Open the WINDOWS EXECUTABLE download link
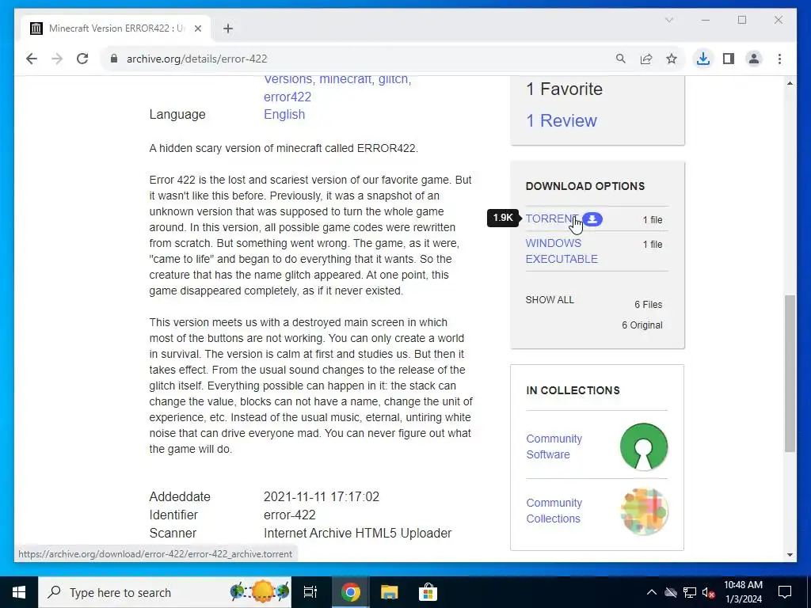 click(562, 251)
